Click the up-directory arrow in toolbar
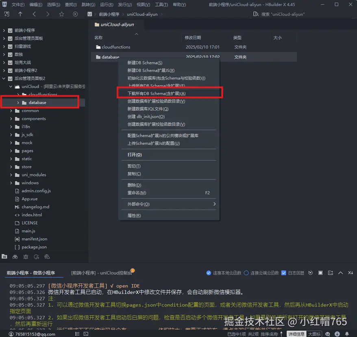 (x=20, y=14)
